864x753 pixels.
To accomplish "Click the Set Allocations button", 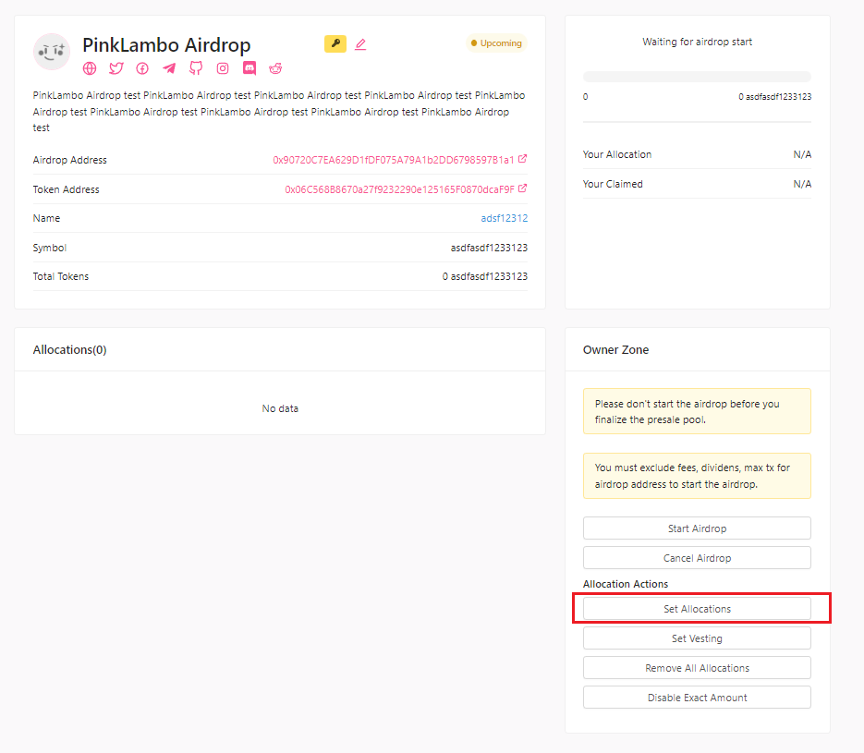I will click(697, 609).
